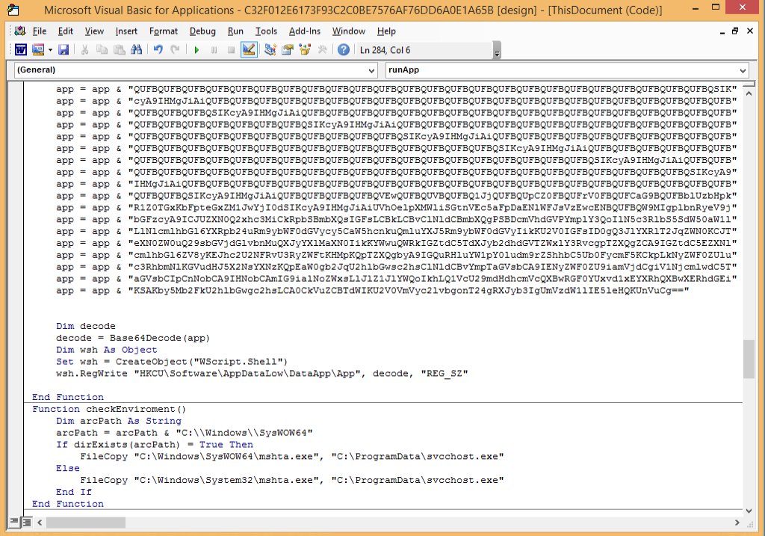The height and width of the screenshot is (536, 765).
Task: Open the View menu
Action: [x=94, y=31]
